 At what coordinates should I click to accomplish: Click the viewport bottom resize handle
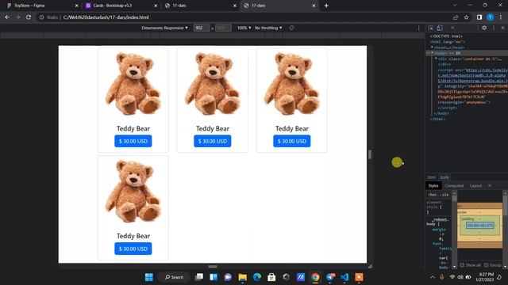pyautogui.click(x=213, y=267)
